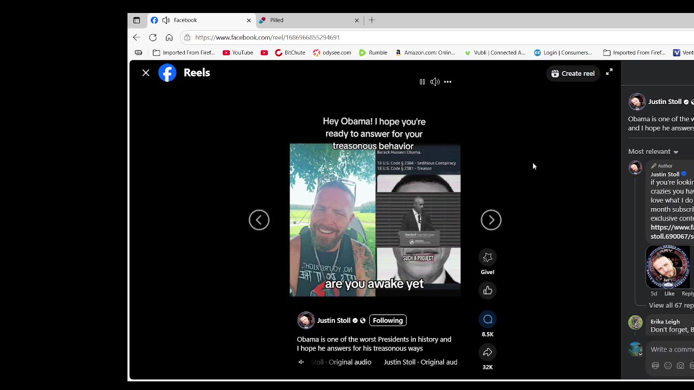Expand the reel to fullscreen
The image size is (694, 390).
tap(609, 72)
